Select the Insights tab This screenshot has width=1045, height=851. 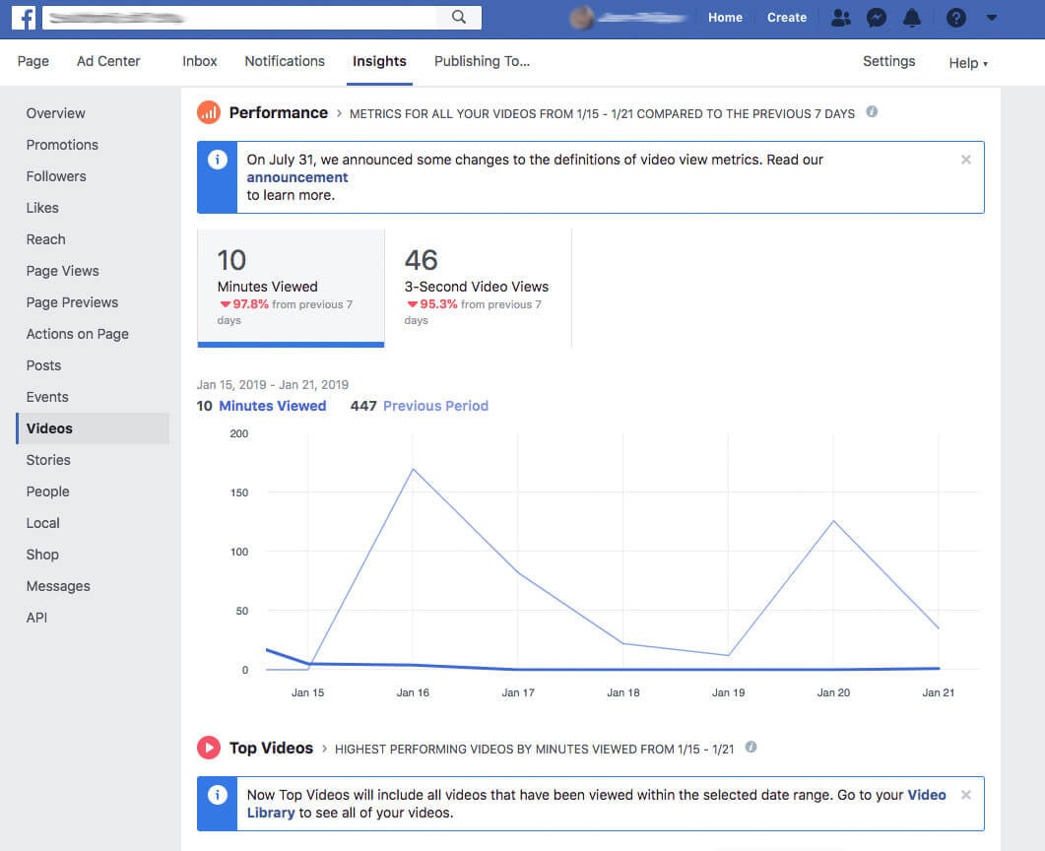coord(379,61)
